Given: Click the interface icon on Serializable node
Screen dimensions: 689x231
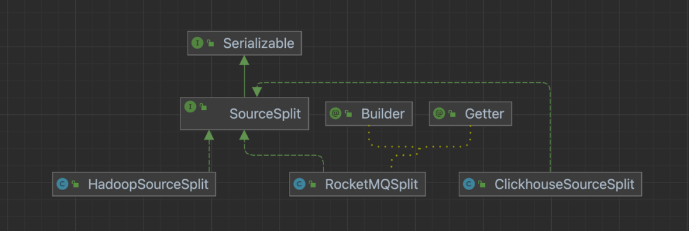Looking at the screenshot, I should pos(197,43).
